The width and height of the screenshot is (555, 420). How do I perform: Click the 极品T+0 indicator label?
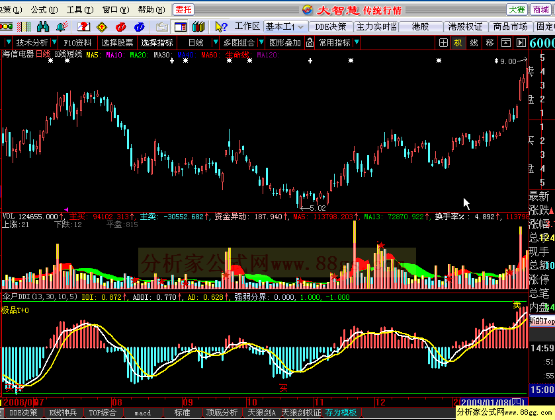pos(16,310)
